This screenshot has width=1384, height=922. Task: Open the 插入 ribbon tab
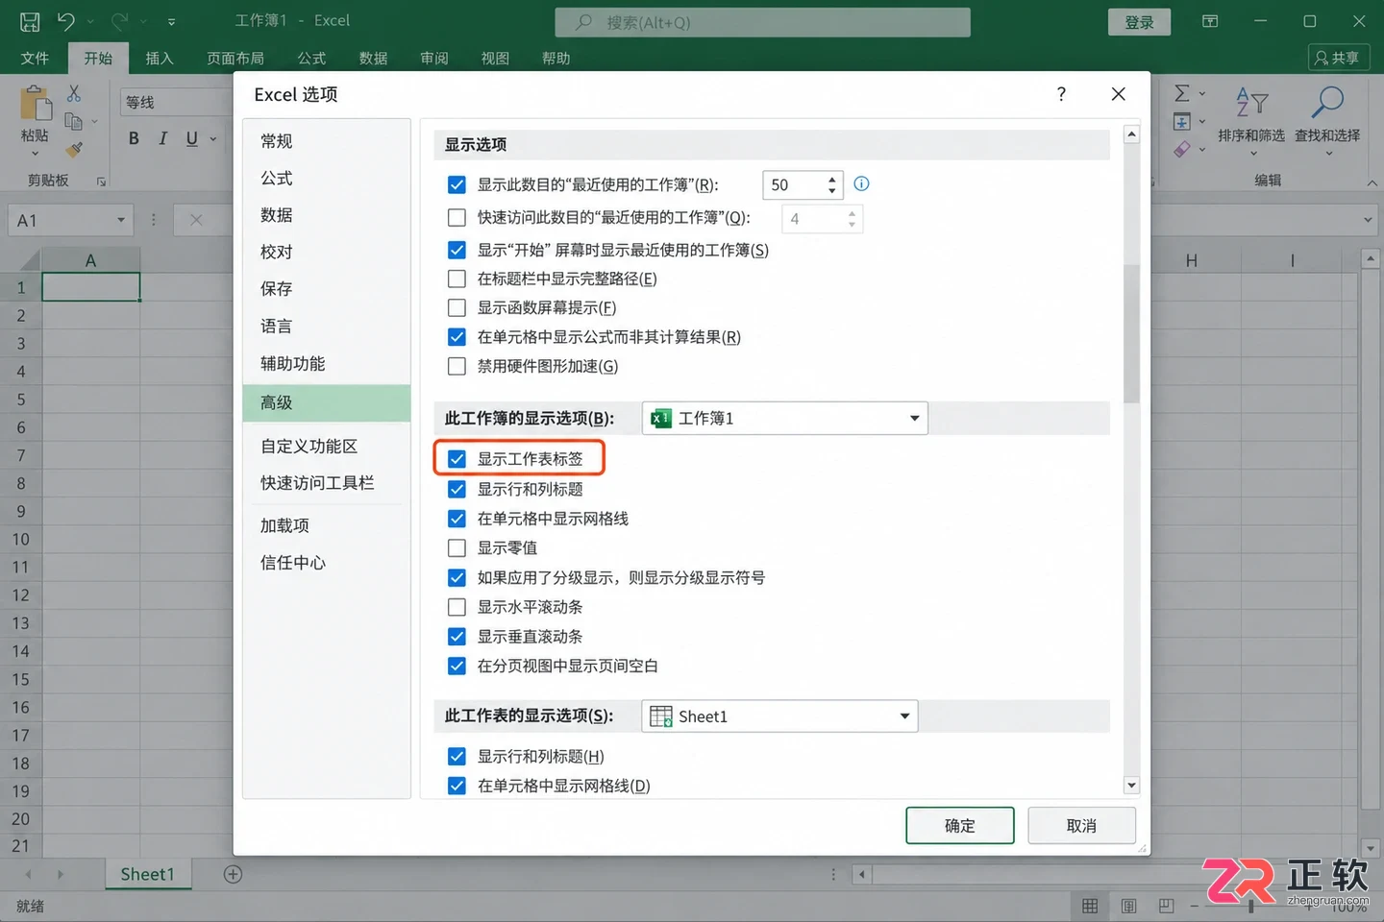[x=159, y=59]
